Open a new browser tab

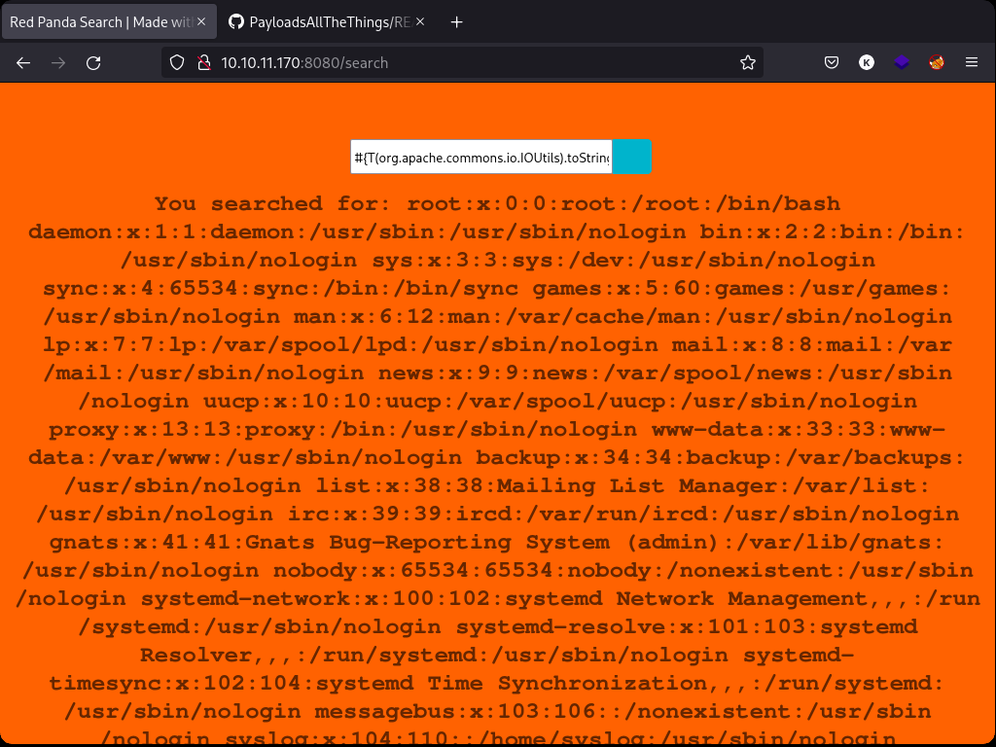point(457,21)
